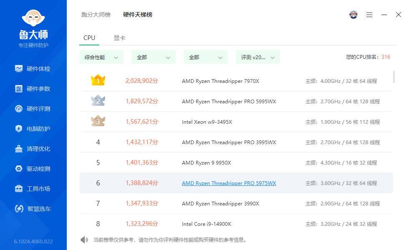Open 智慧选车 icon in sidebar
Viewport: 409px width, 250px height.
click(19, 209)
